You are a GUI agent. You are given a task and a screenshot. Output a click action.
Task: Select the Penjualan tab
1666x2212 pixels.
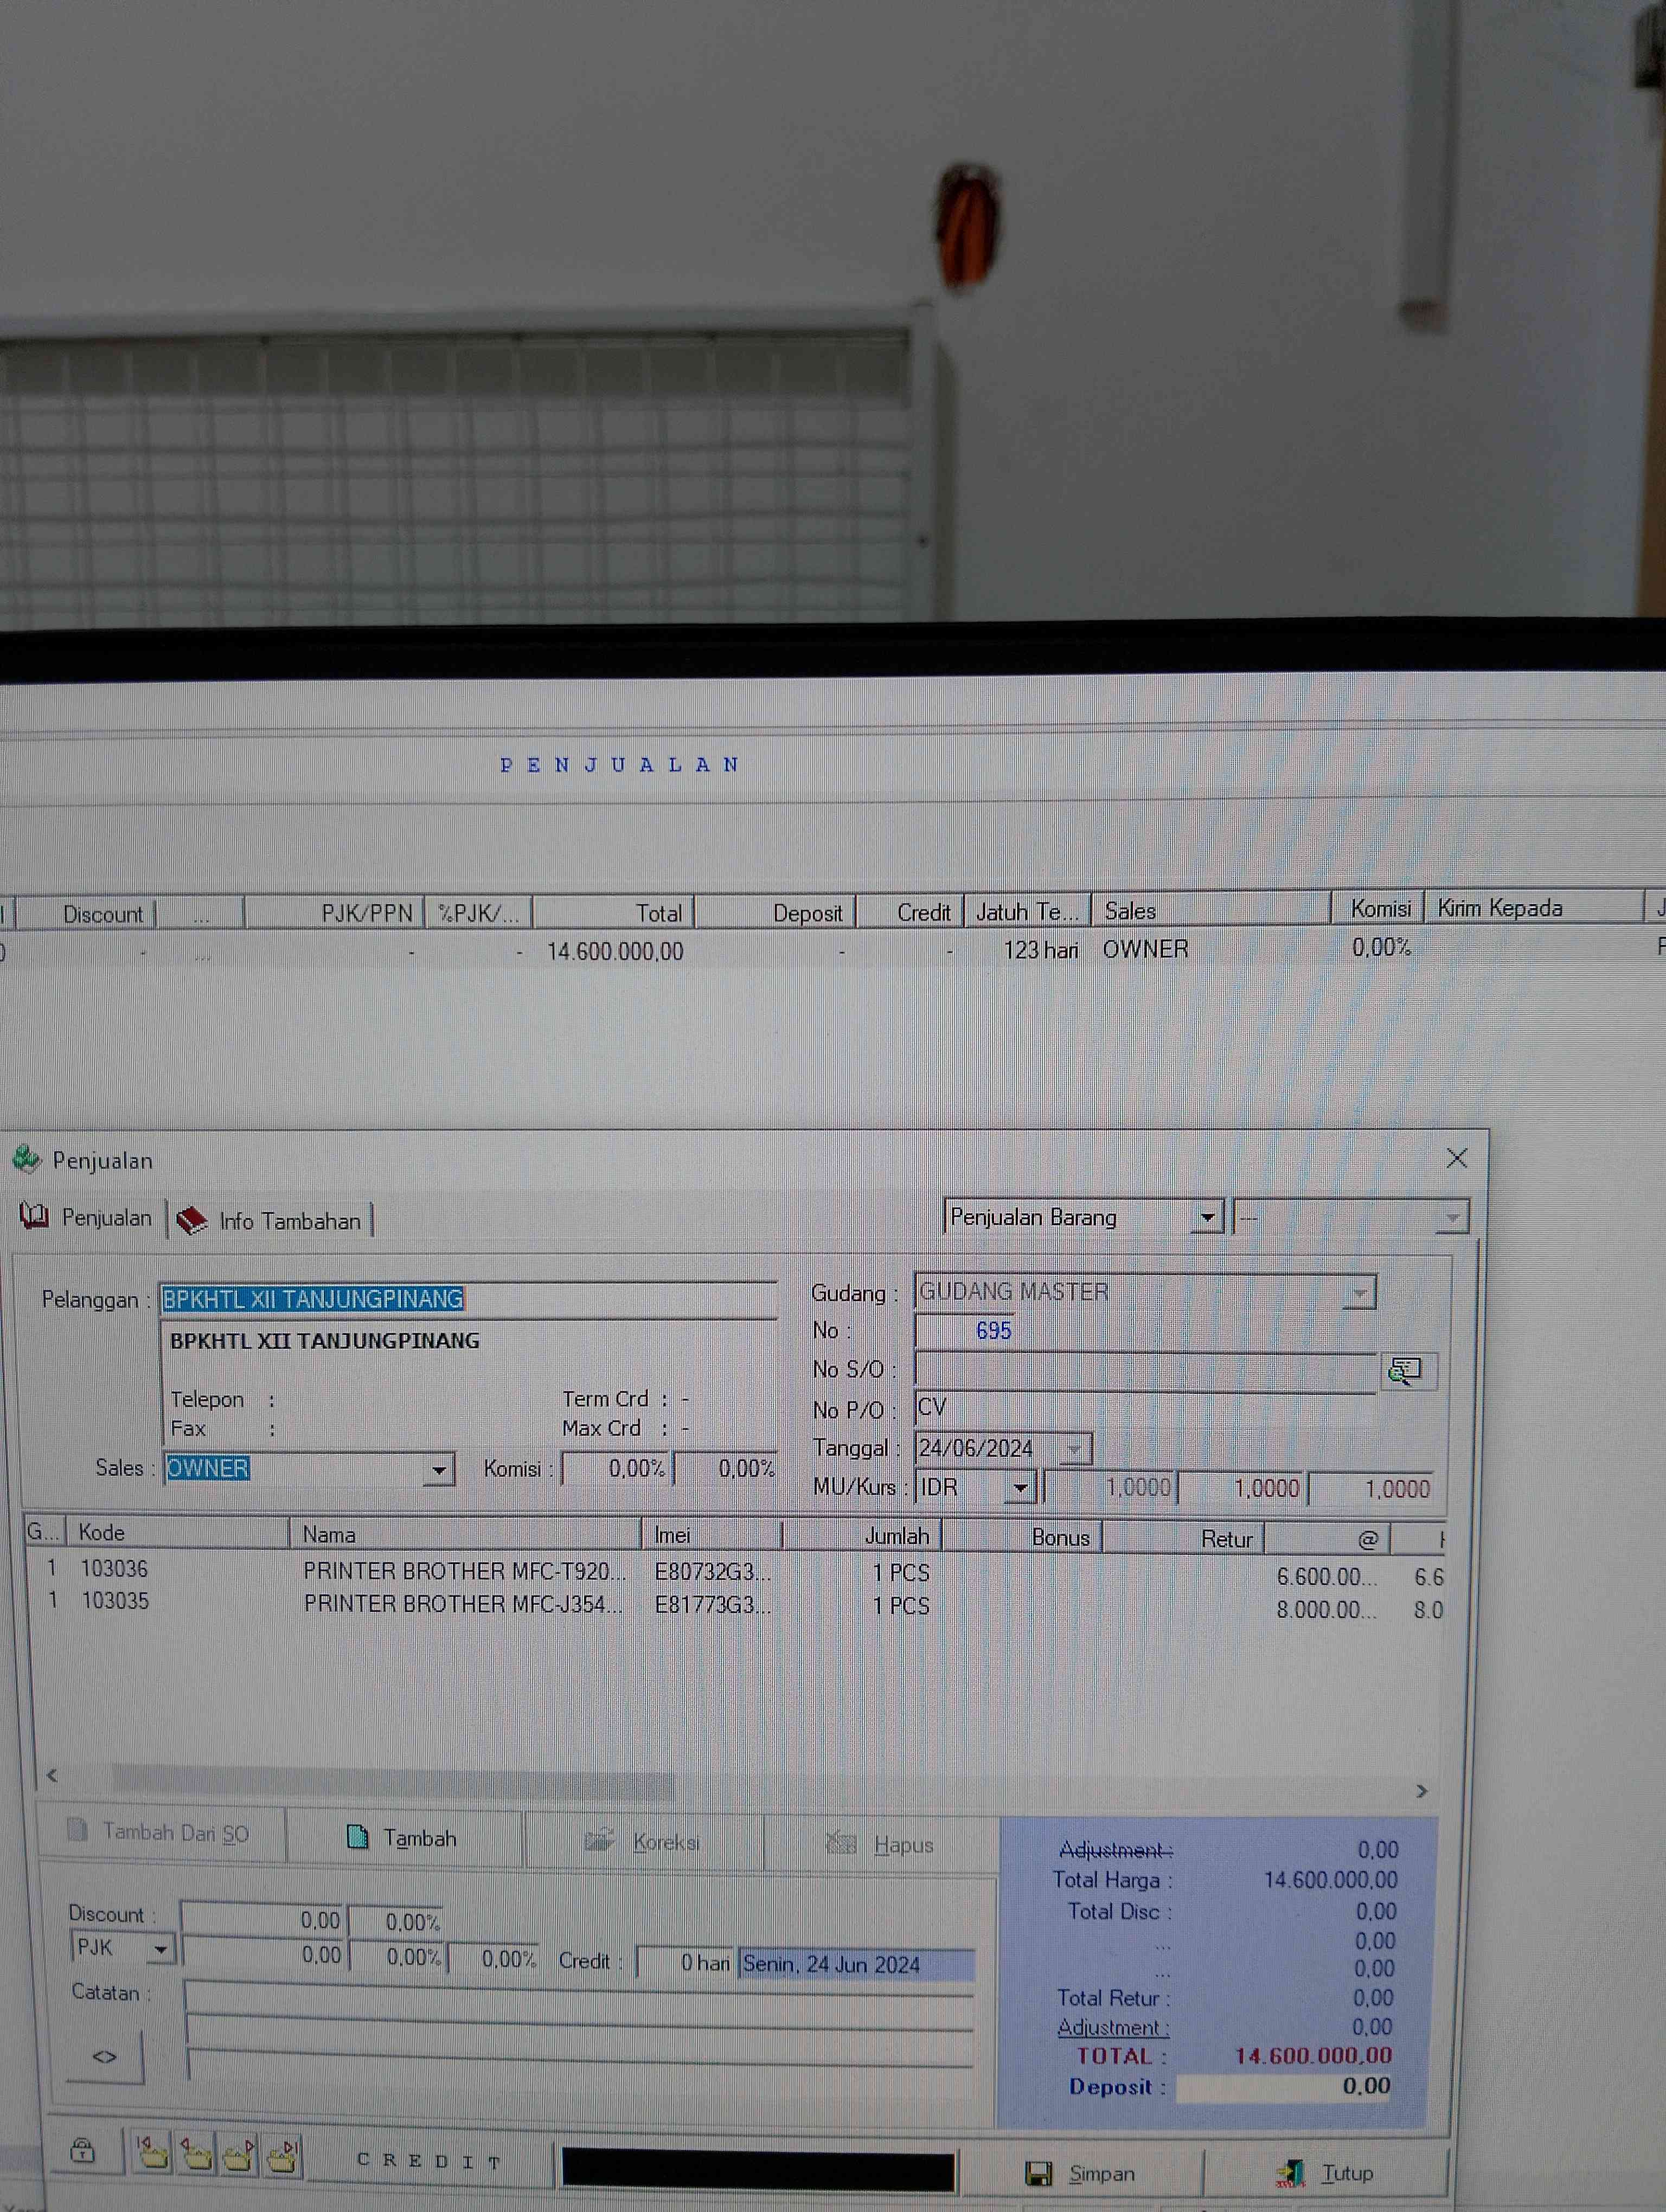87,1217
